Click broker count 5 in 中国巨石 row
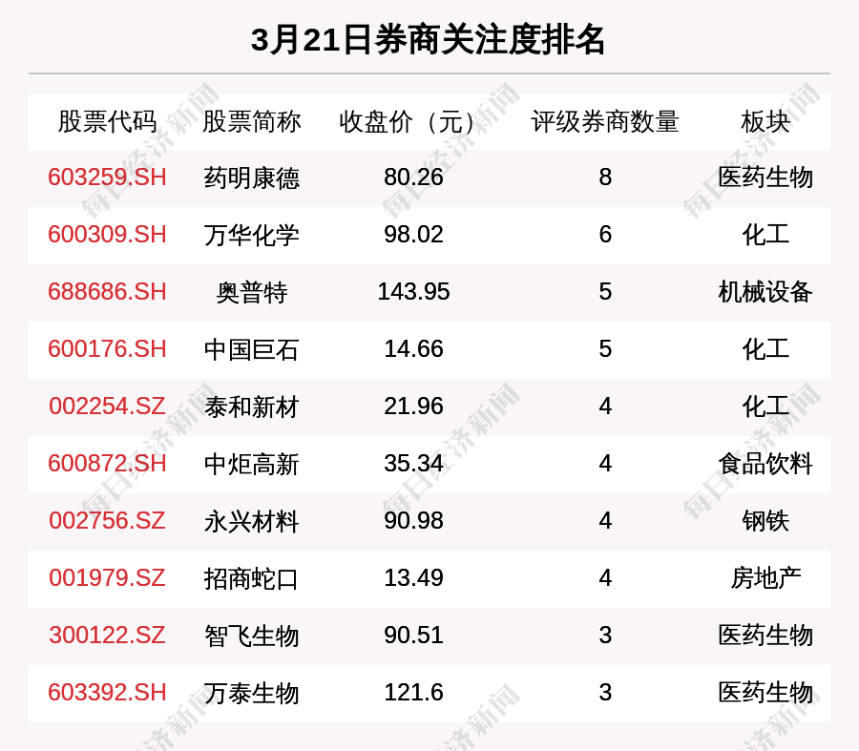Image resolution: width=859 pixels, height=751 pixels. [x=605, y=349]
